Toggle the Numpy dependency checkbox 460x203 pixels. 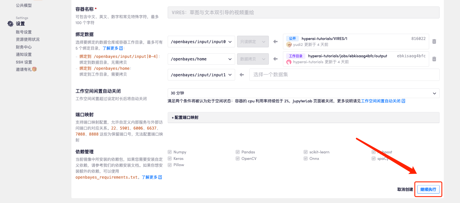tap(170, 152)
